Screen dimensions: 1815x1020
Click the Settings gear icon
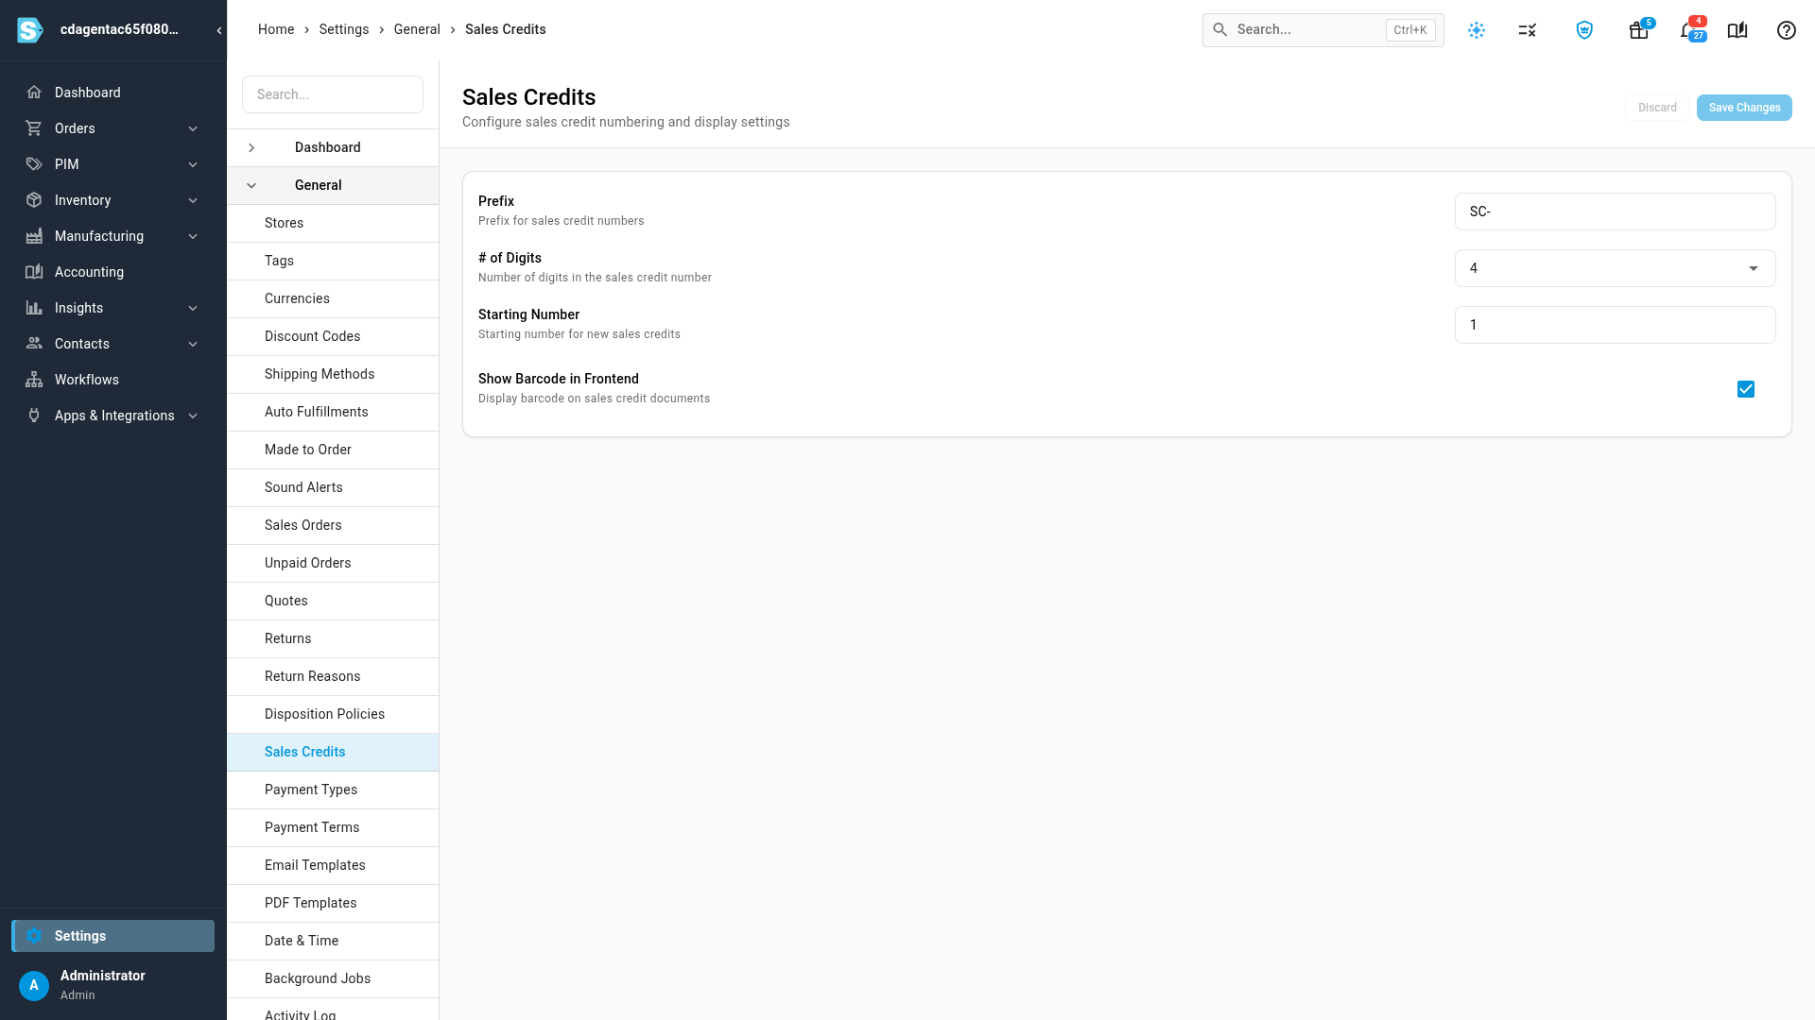[x=34, y=936]
